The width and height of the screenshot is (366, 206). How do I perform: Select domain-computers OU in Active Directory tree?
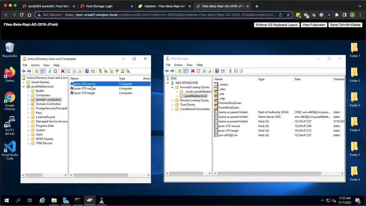coord(48,100)
